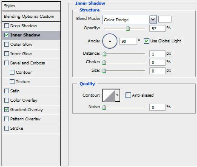Click the Distance value field

[157, 54]
